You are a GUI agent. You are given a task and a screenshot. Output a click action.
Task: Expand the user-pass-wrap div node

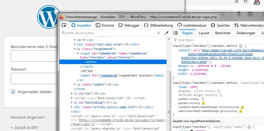coord(75,44)
